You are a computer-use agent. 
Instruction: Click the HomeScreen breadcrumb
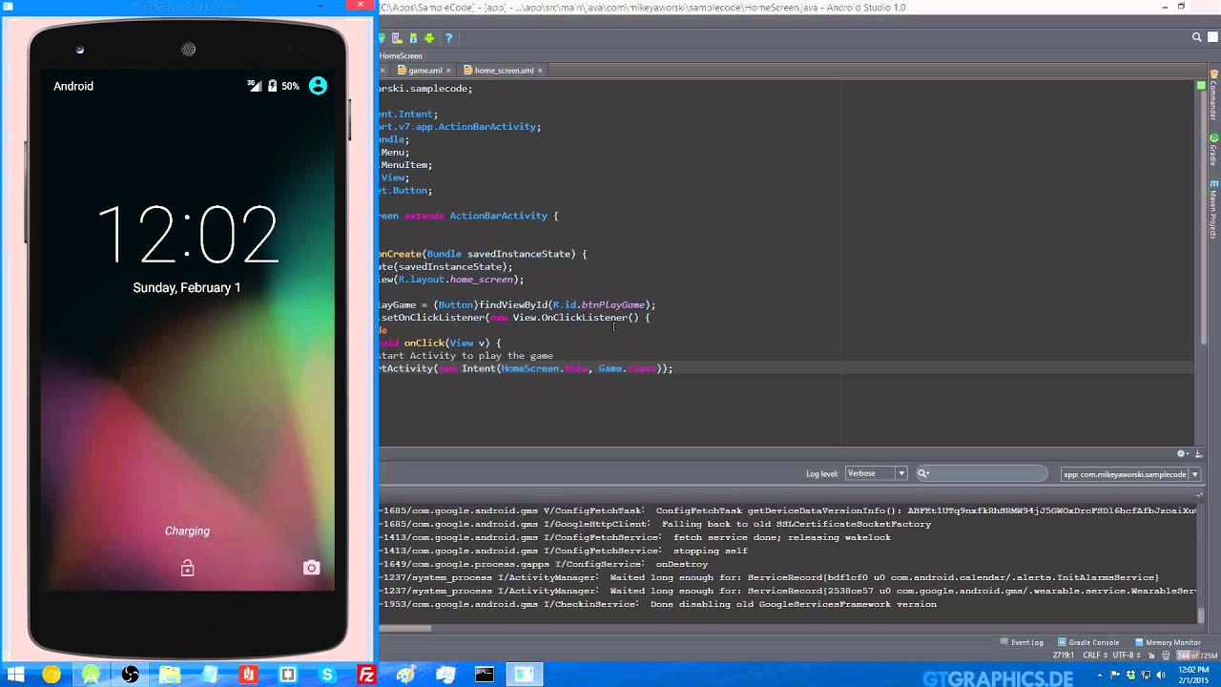(401, 55)
